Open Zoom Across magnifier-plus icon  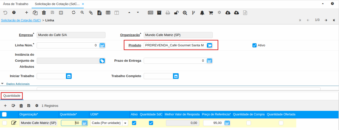(185, 13)
